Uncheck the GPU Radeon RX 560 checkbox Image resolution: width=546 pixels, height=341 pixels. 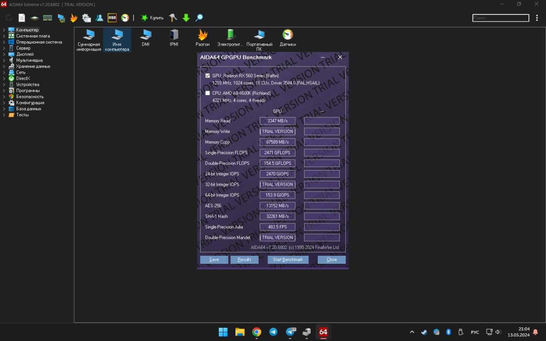(208, 75)
